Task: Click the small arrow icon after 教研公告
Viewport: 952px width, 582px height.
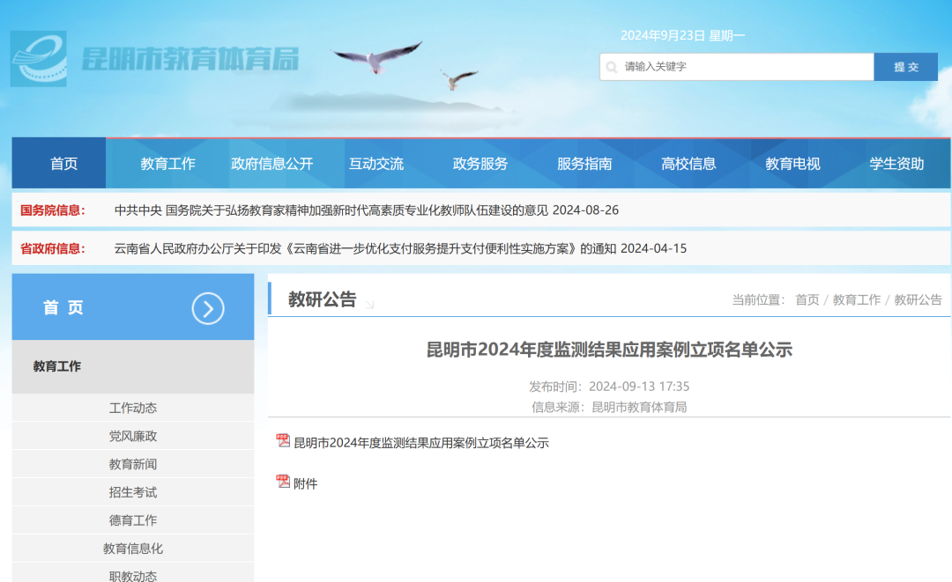Action: pyautogui.click(x=369, y=304)
